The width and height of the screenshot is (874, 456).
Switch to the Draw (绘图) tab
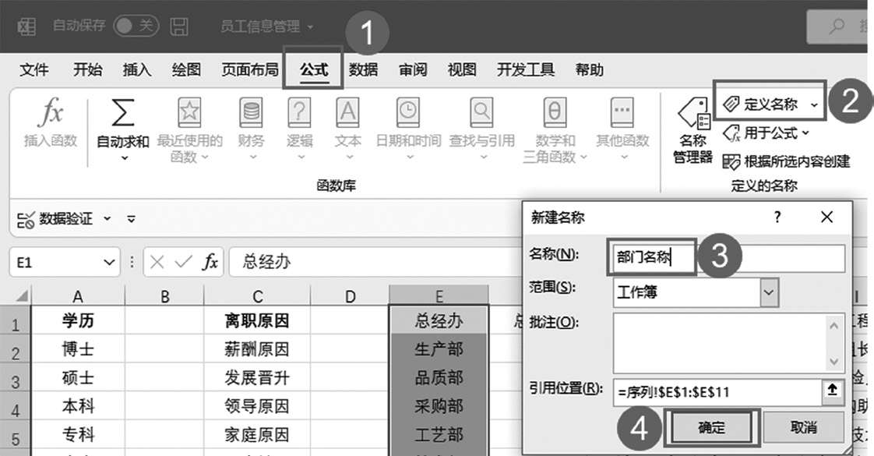(186, 69)
